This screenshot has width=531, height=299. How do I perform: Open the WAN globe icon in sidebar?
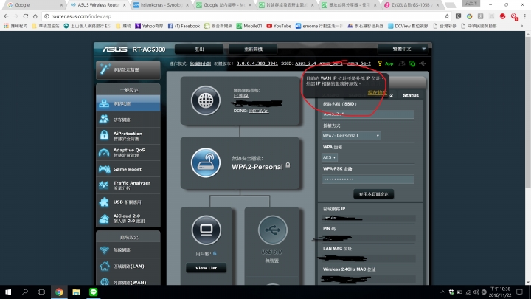click(104, 282)
